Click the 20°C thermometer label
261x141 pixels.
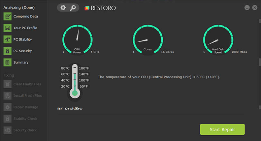click(x=65, y=86)
